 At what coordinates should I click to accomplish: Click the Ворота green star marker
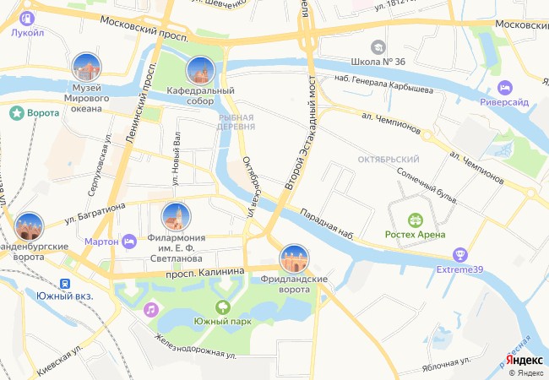coord(16,113)
